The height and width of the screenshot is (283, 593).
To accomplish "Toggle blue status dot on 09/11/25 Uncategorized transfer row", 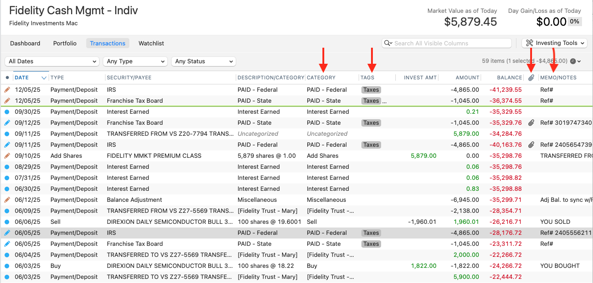I will tap(7, 134).
